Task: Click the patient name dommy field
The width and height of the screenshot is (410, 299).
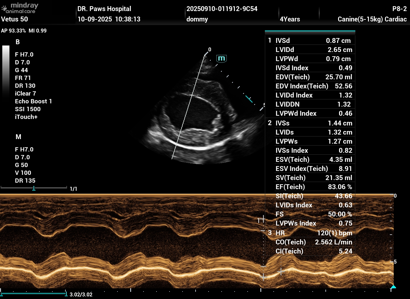Action: [197, 19]
